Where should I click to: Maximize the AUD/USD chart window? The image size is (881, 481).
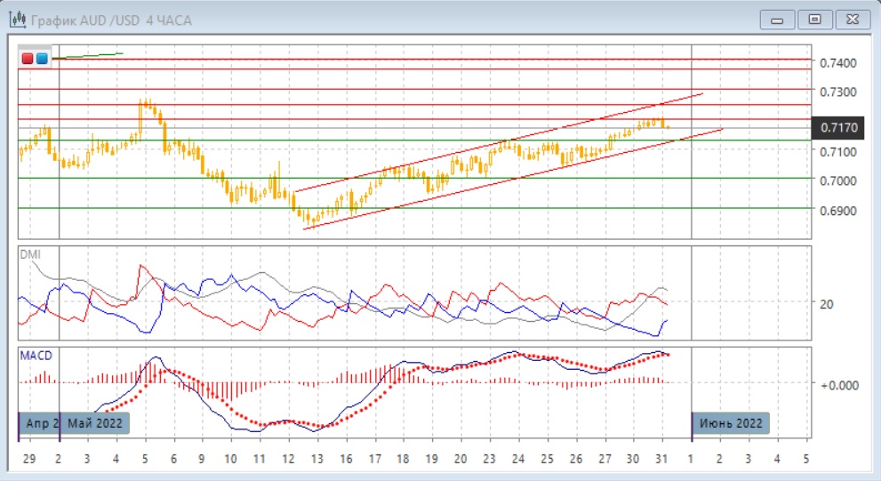(x=814, y=20)
